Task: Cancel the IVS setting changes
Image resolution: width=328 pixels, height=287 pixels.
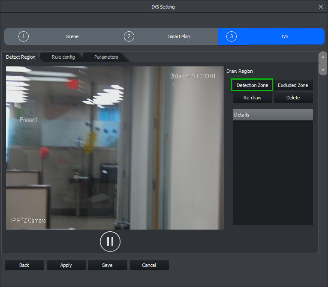Action: [x=149, y=265]
